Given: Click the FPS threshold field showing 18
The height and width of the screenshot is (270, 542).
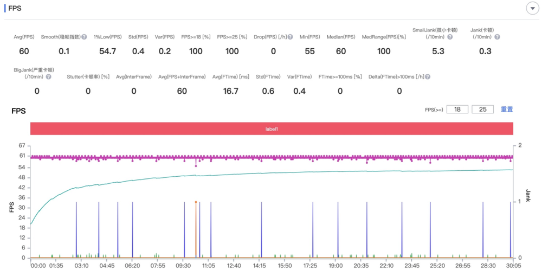Looking at the screenshot, I should (x=457, y=110).
